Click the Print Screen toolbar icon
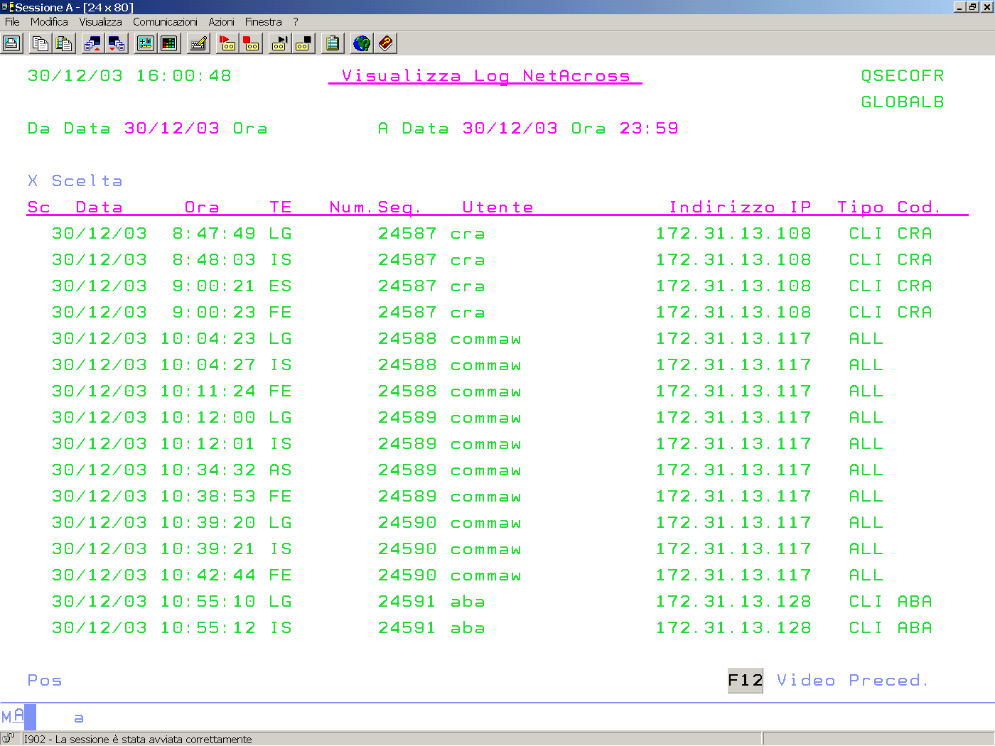 pyautogui.click(x=12, y=43)
